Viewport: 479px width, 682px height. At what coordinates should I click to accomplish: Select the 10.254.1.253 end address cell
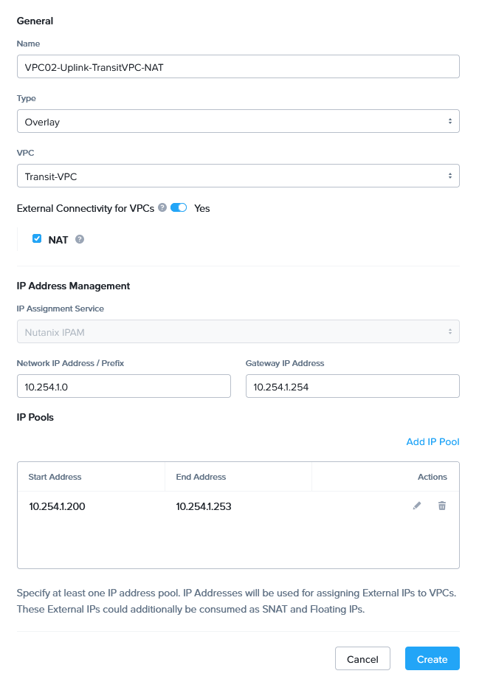(204, 506)
